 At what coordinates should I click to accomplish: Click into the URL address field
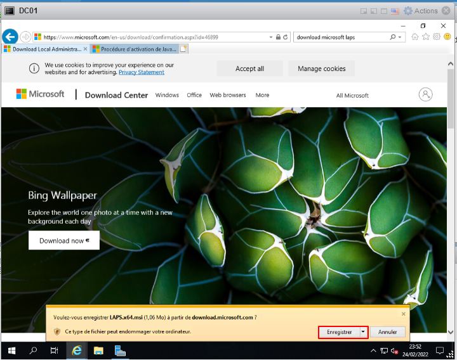(x=152, y=37)
